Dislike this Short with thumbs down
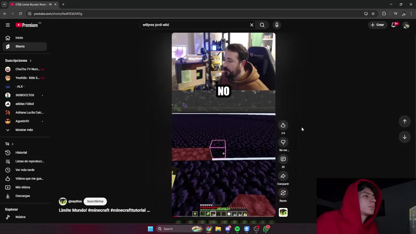The image size is (416, 234). click(x=283, y=142)
